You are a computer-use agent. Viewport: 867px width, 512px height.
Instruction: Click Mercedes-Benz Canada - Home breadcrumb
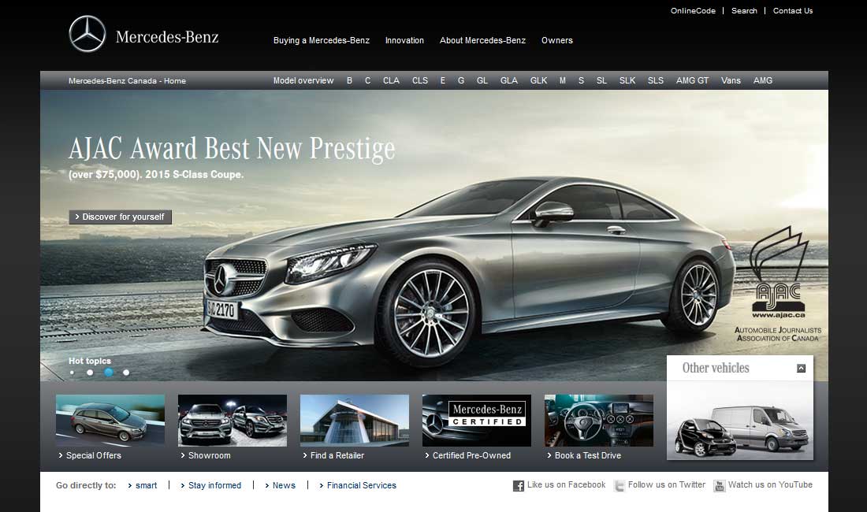(x=127, y=80)
